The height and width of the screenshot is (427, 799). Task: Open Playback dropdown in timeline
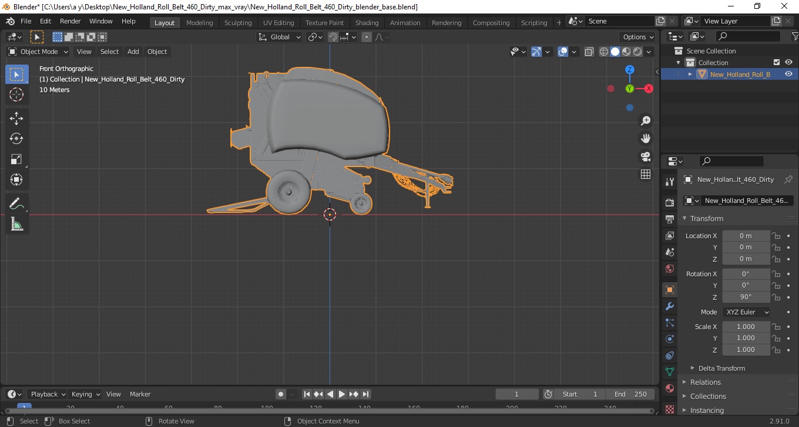(x=47, y=394)
